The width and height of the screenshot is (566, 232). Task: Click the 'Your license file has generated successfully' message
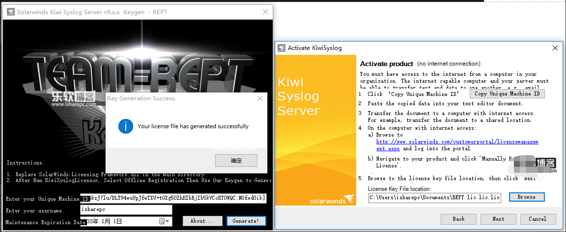coord(193,126)
